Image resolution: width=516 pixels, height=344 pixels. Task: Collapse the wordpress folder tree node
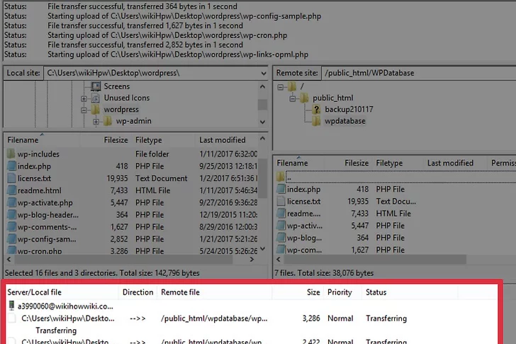84,110
